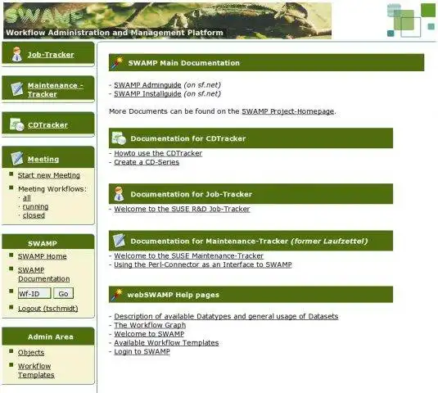Click the Maintenance-Tracker notepad icon in sidebar

17,89
